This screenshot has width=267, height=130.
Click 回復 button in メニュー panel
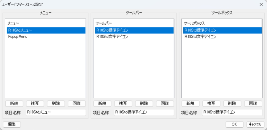[x=77, y=104]
